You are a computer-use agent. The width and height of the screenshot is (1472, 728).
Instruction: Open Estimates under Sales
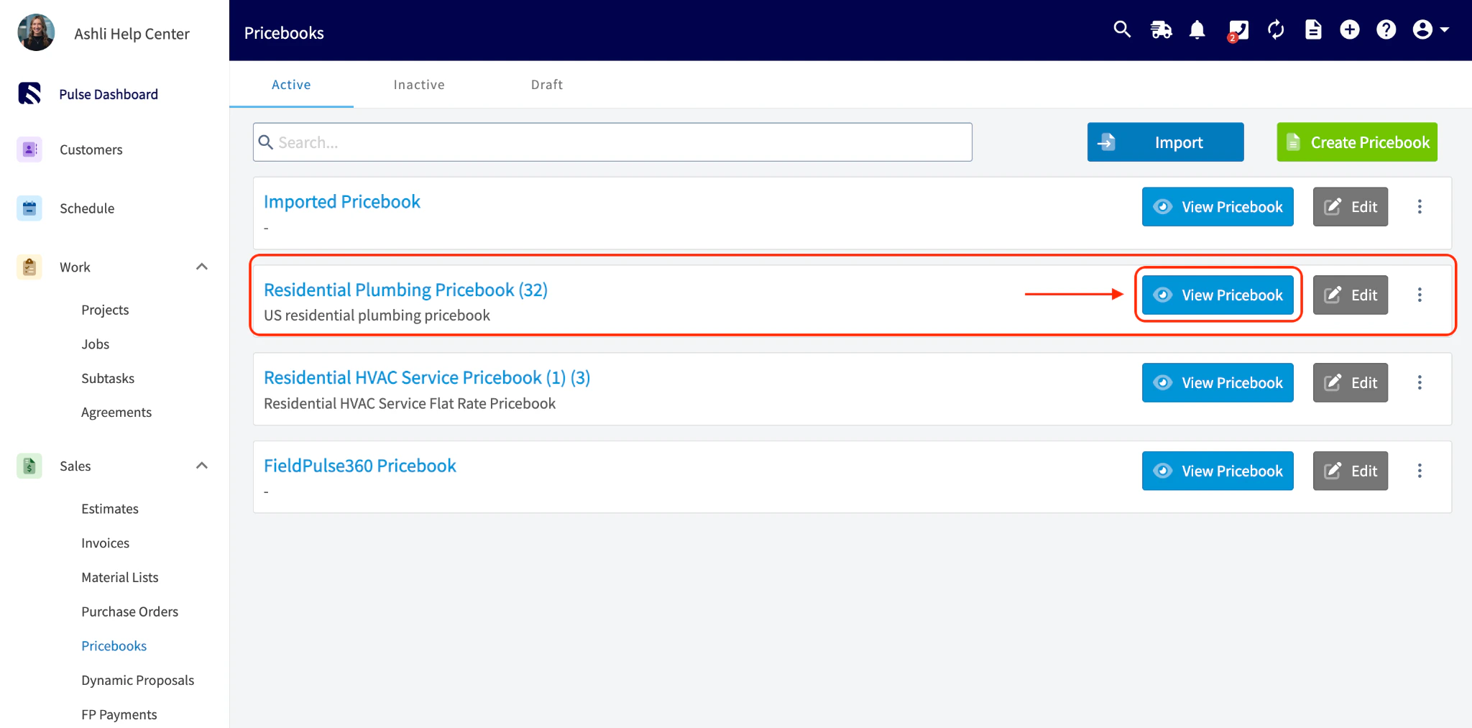[110, 509]
